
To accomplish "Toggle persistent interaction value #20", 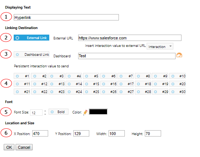I will 177,84.
